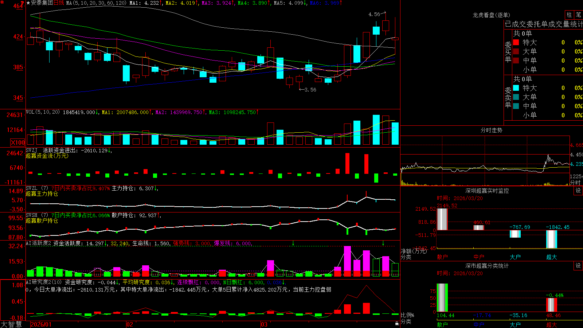Switch to 笔 tick view

[x=578, y=15]
